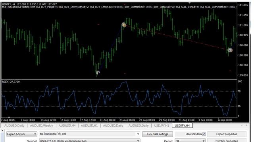Open the first AUDUSD,Daily chart tab
The width and height of the screenshot is (254, 142).
[x=14, y=125]
